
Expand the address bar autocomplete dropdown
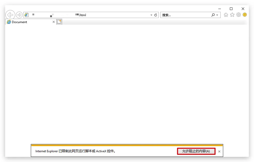coord(151,15)
